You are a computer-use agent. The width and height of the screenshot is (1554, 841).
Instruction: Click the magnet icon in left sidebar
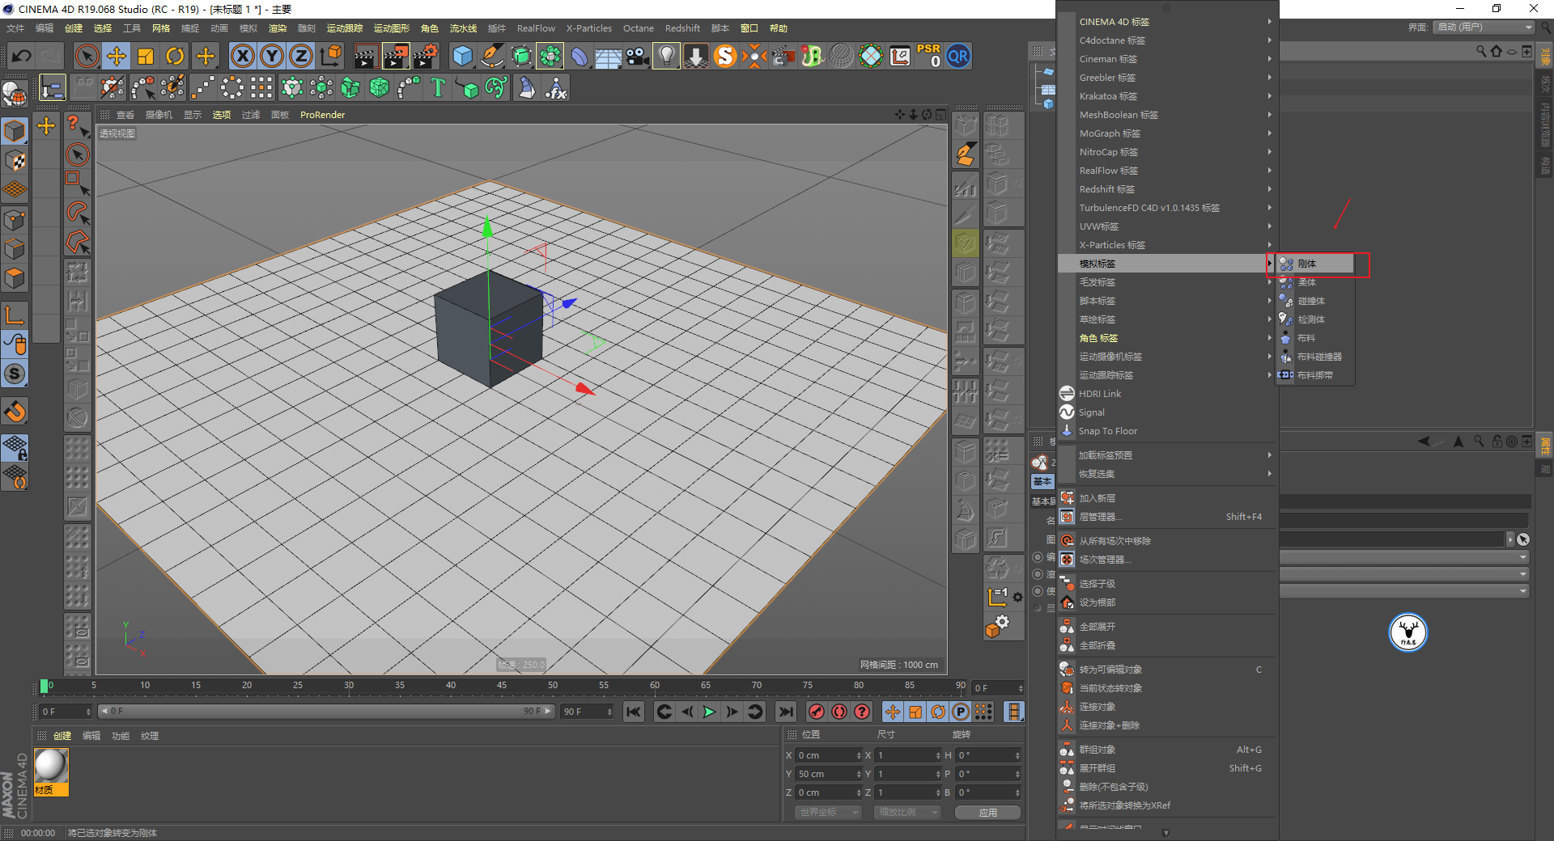coord(15,412)
